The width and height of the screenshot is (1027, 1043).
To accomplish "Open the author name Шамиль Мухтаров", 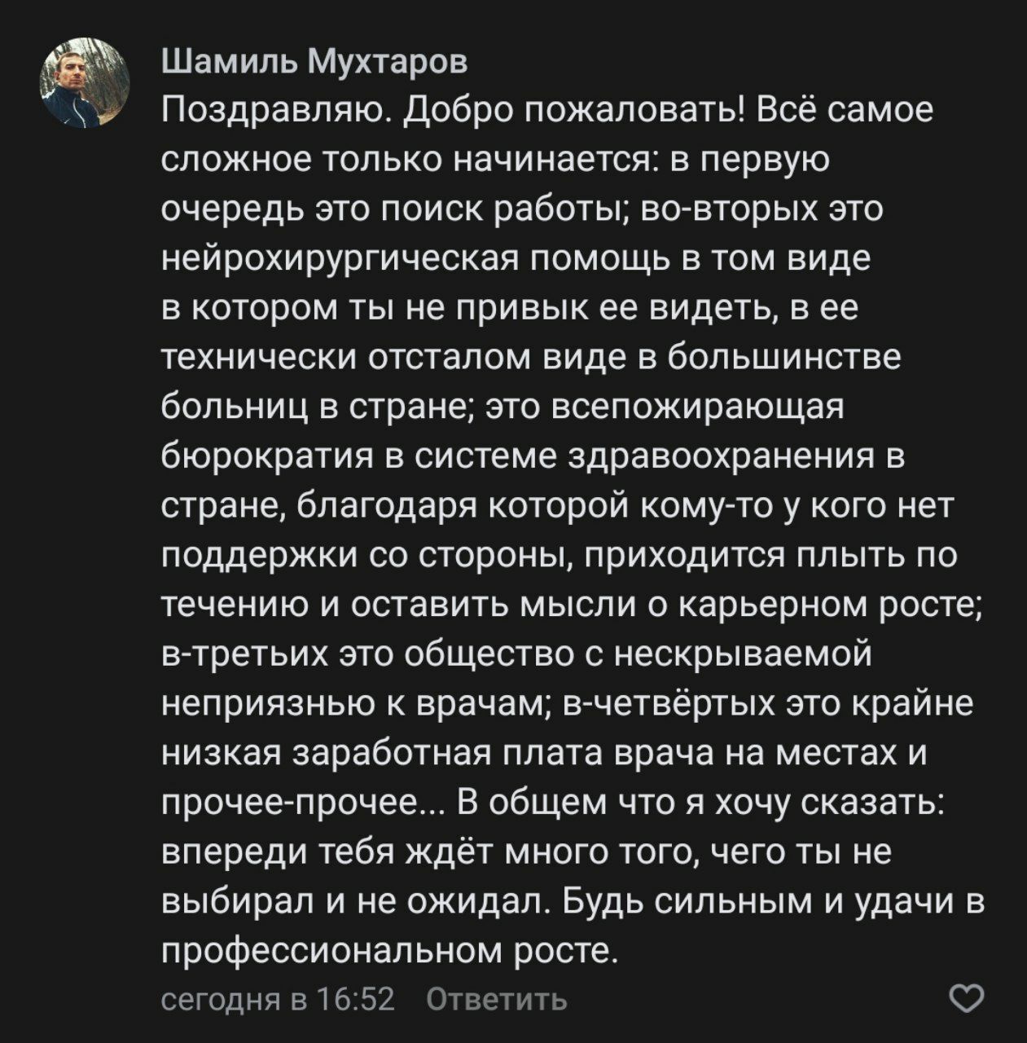I will click(x=314, y=59).
